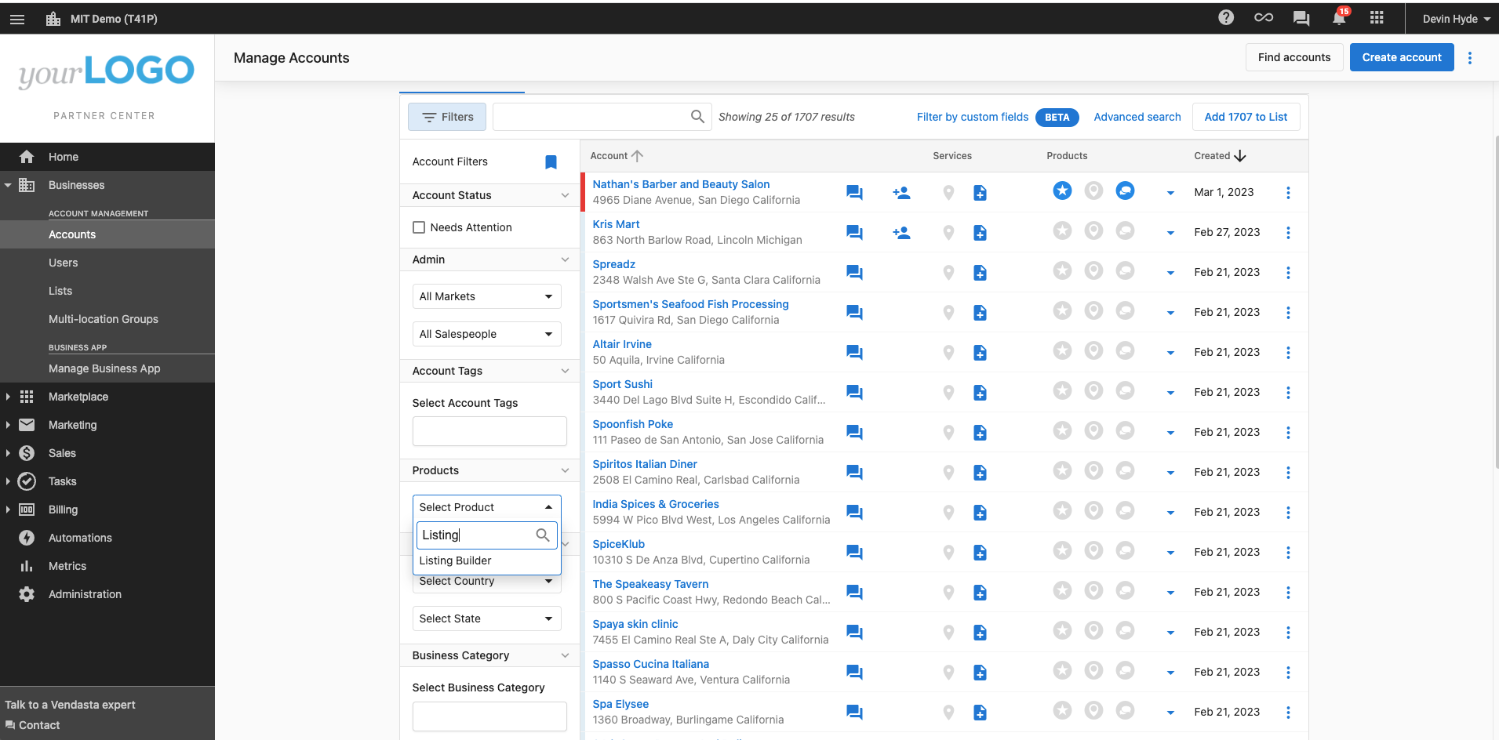Open the Select State dropdown

(487, 618)
